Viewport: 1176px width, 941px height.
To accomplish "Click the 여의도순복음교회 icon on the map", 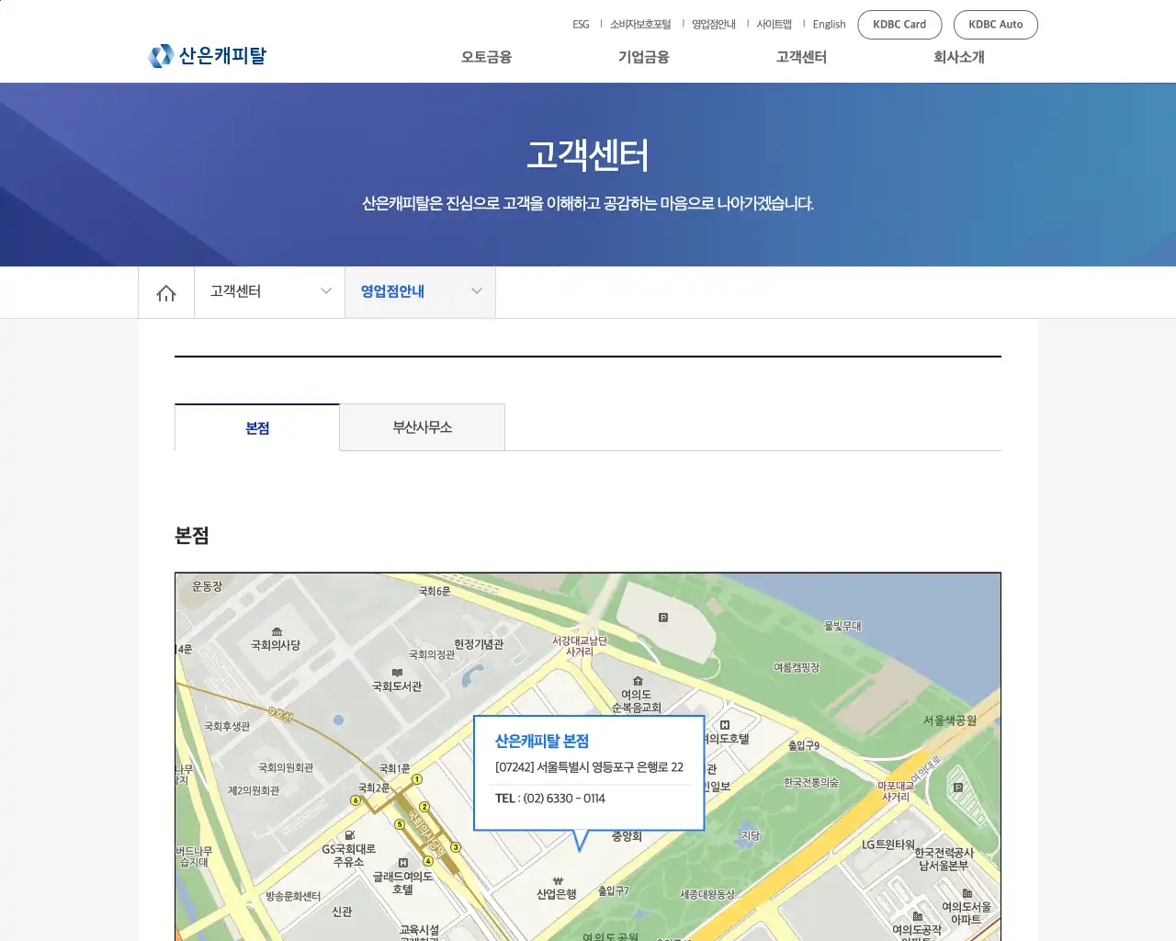I will click(637, 680).
